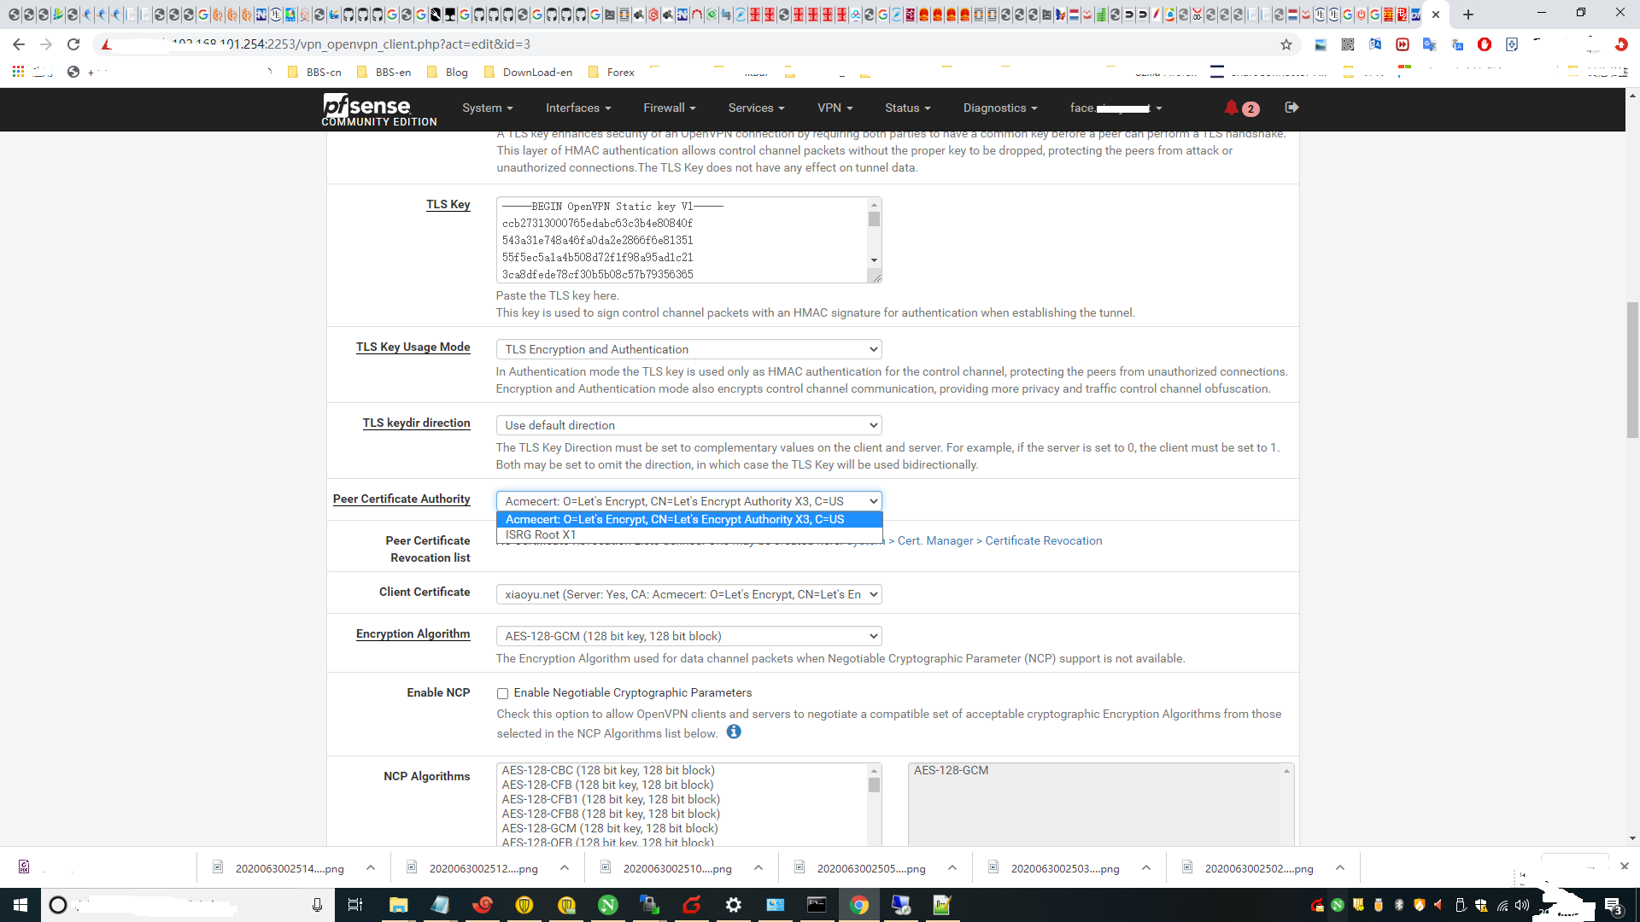Click the red fast-forward extension icon

tap(1403, 44)
